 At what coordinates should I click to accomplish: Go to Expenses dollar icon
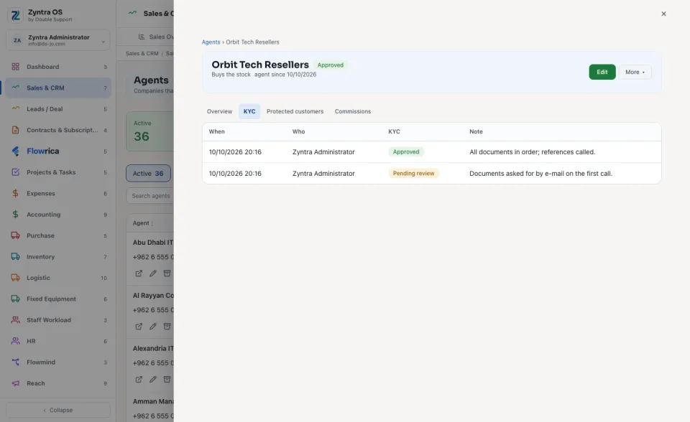coord(15,194)
